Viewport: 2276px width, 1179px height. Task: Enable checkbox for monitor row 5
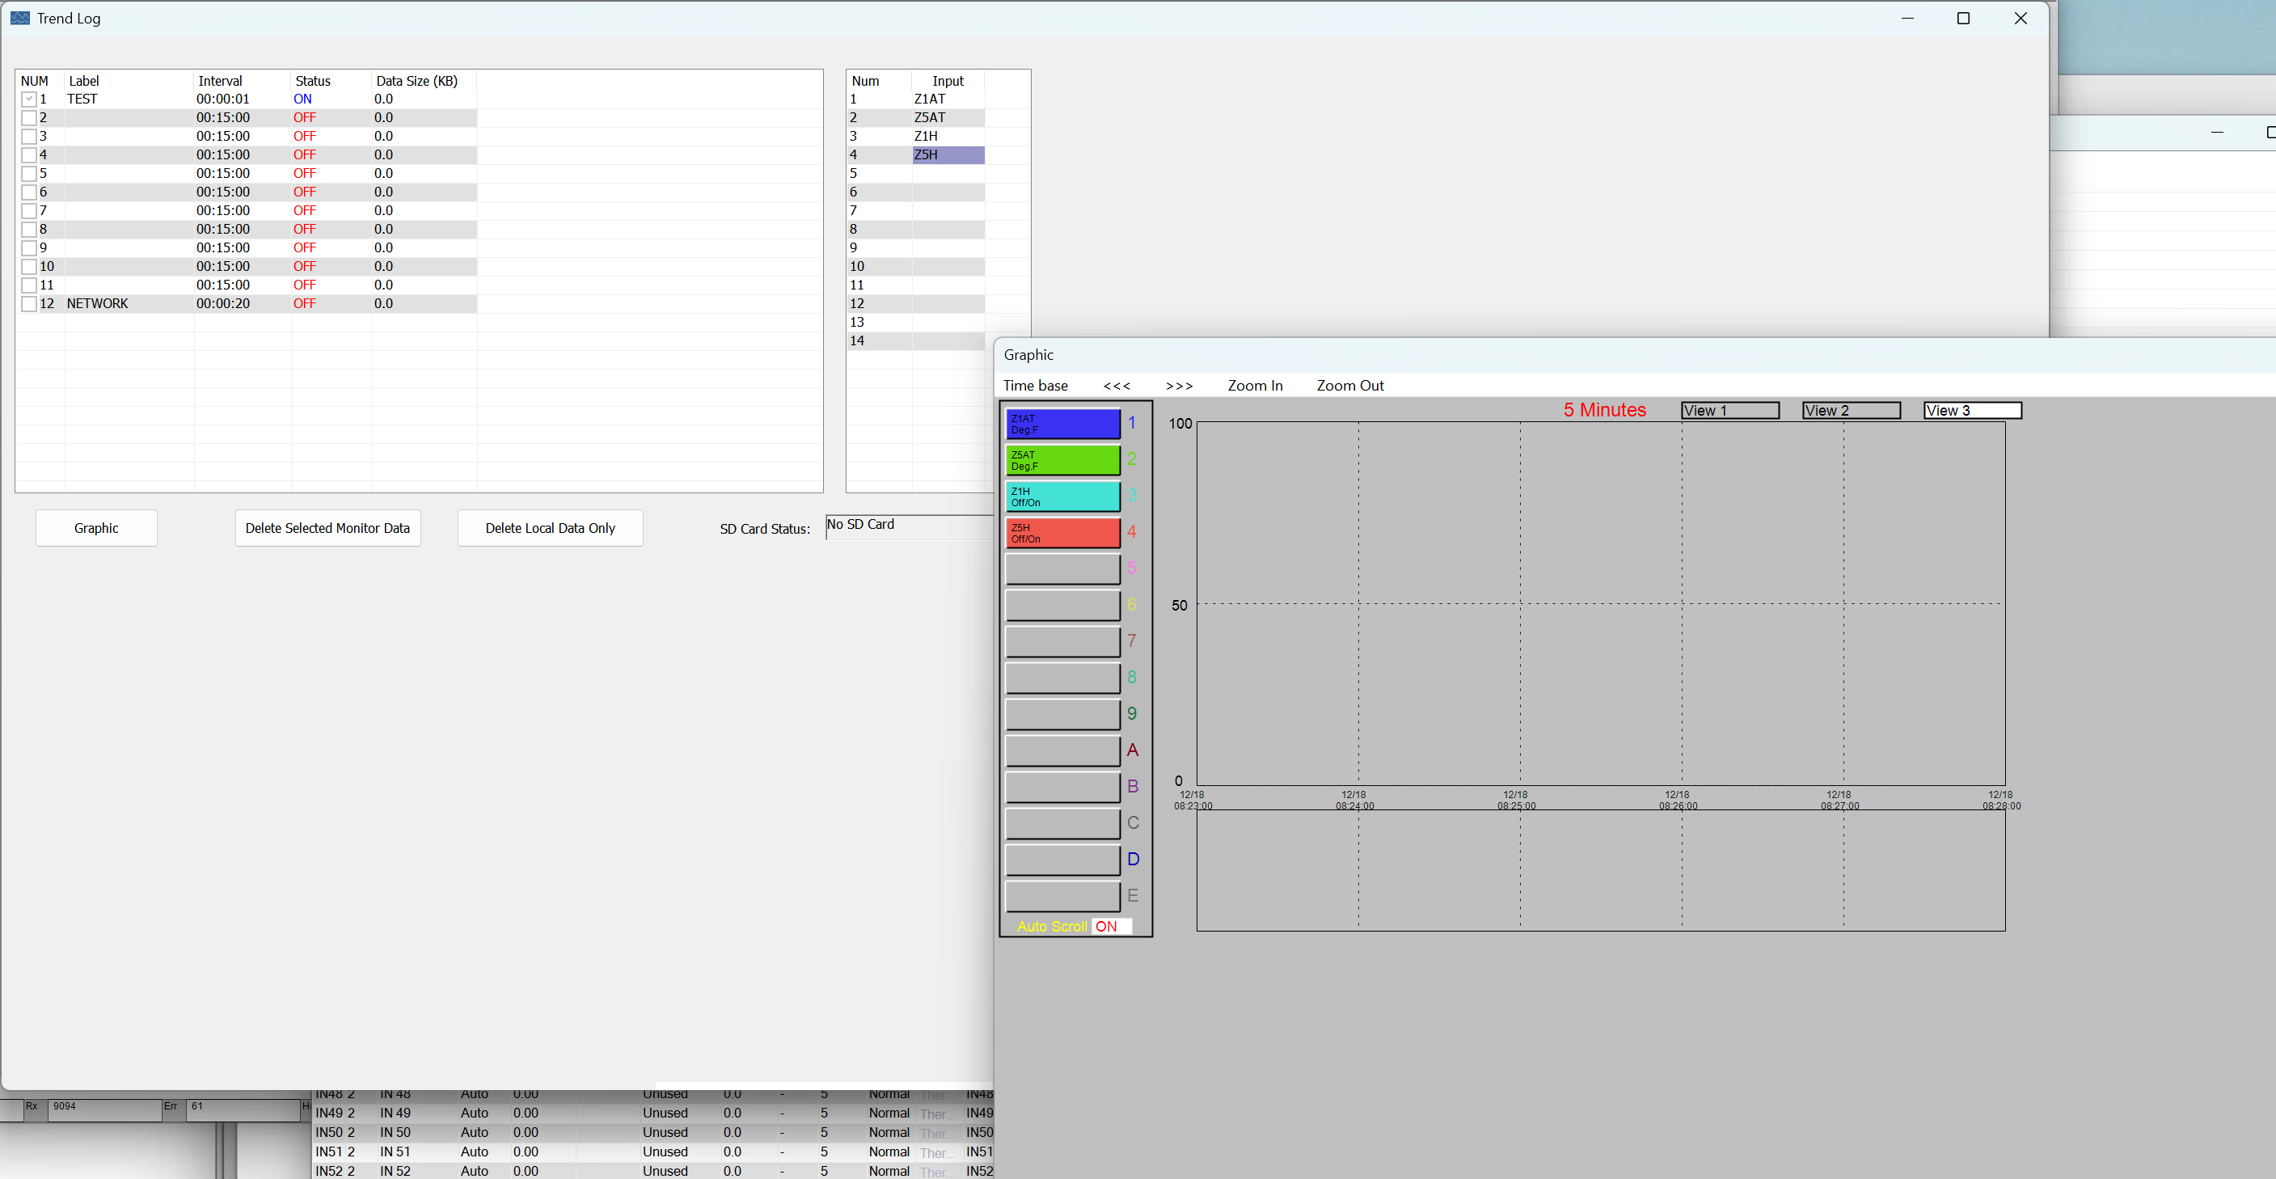(x=29, y=173)
